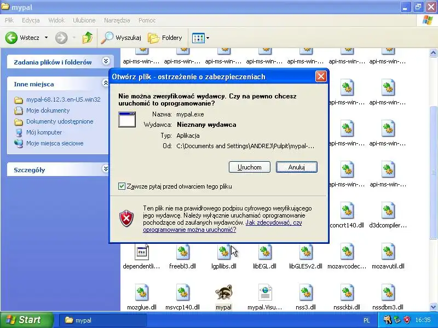Expand the Szczegóły panel
This screenshot has width=438, height=328.
click(106, 169)
